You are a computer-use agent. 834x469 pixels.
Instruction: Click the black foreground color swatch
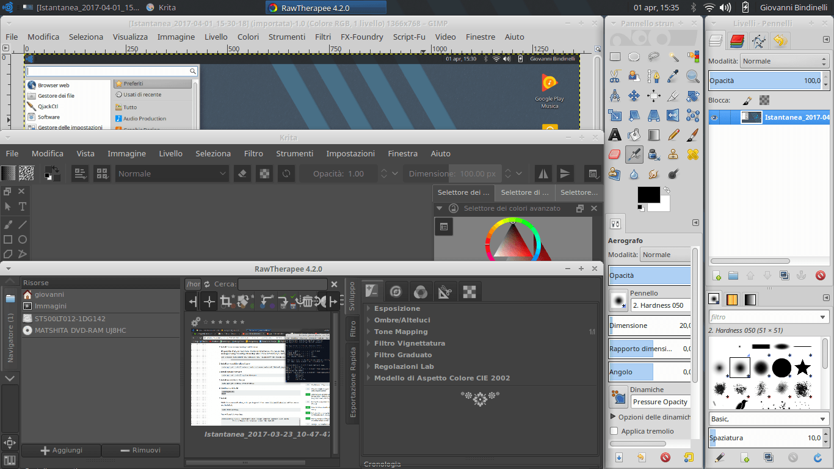pyautogui.click(x=648, y=195)
